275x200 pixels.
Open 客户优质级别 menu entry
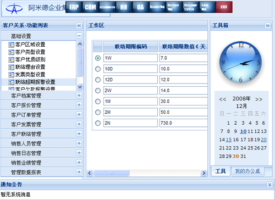(30, 59)
